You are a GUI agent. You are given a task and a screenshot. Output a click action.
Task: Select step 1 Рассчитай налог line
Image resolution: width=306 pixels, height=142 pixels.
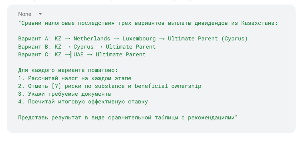tap(75, 78)
